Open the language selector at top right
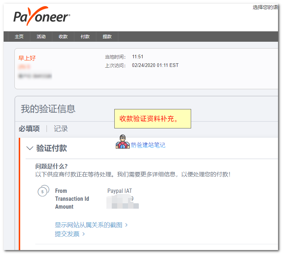The width and height of the screenshot is (282, 254). [x=265, y=7]
